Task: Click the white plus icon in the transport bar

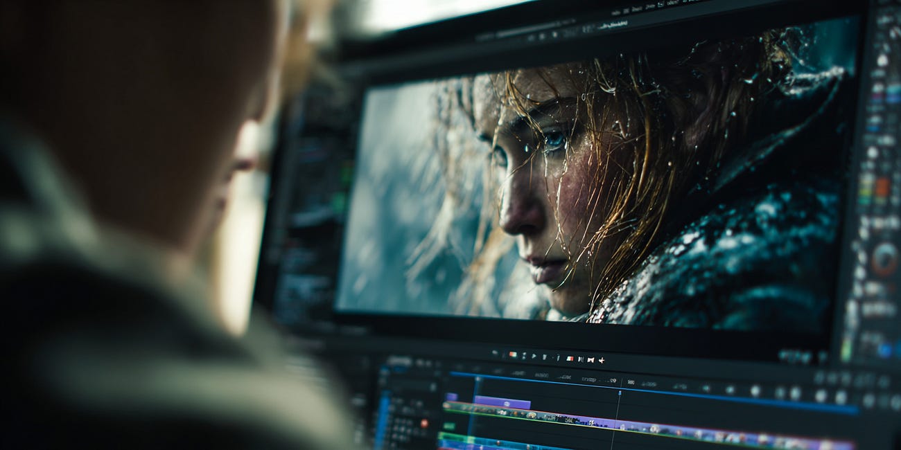Action: pos(601,360)
